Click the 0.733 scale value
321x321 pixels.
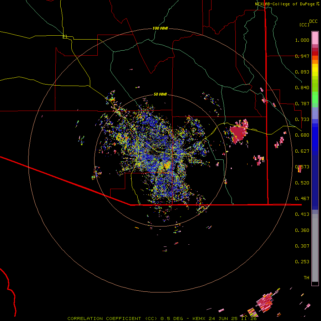(x=302, y=119)
